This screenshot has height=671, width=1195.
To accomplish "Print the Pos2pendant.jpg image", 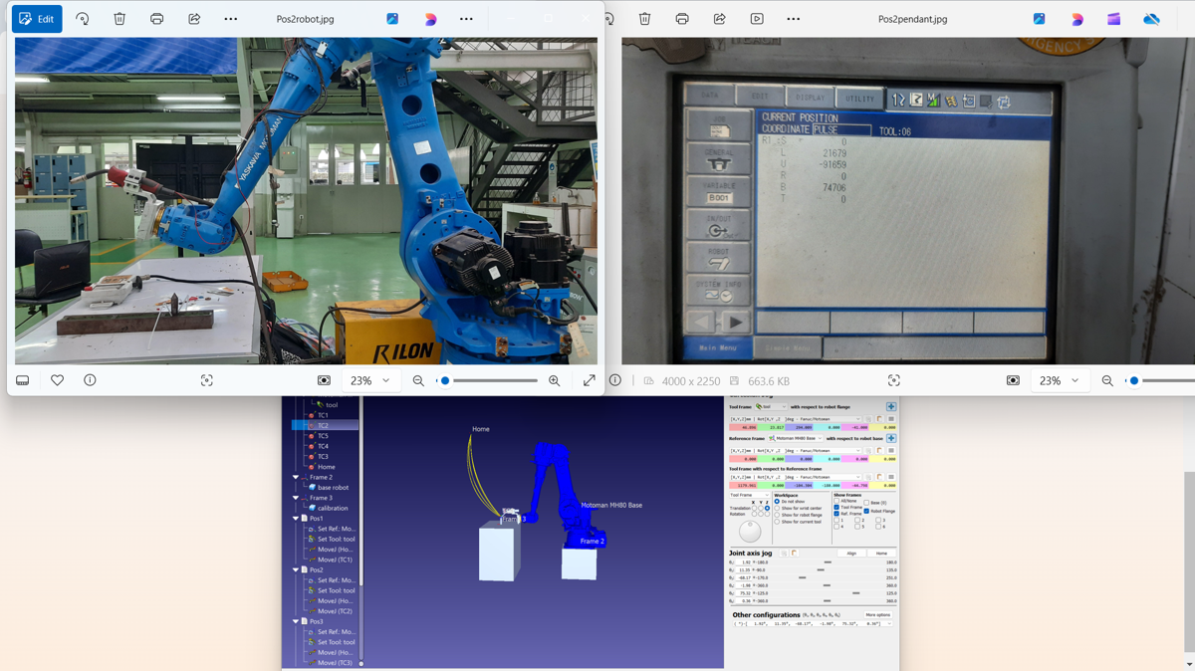I will pos(682,19).
